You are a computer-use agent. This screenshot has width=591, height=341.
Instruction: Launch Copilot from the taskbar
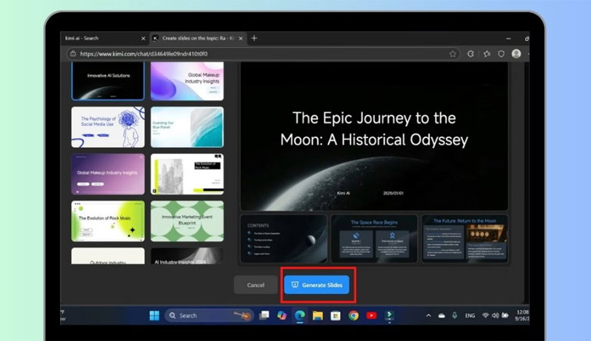[282, 315]
